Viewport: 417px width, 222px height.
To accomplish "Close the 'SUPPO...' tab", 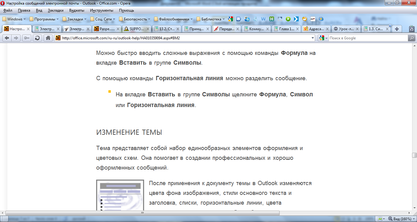I will click(x=147, y=29).
